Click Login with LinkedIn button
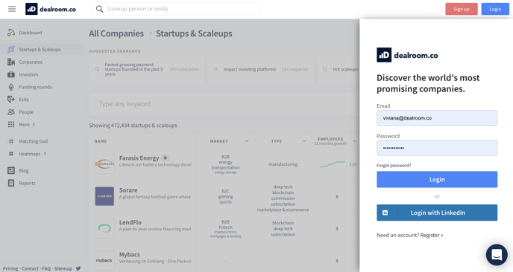 437,213
